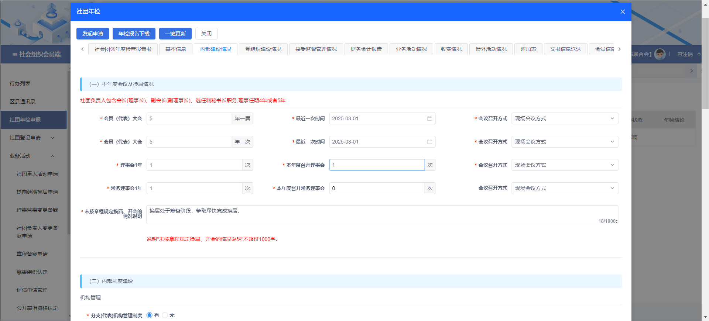The height and width of the screenshot is (321, 709).
Task: Click the 一键更新 button
Action: pos(175,34)
